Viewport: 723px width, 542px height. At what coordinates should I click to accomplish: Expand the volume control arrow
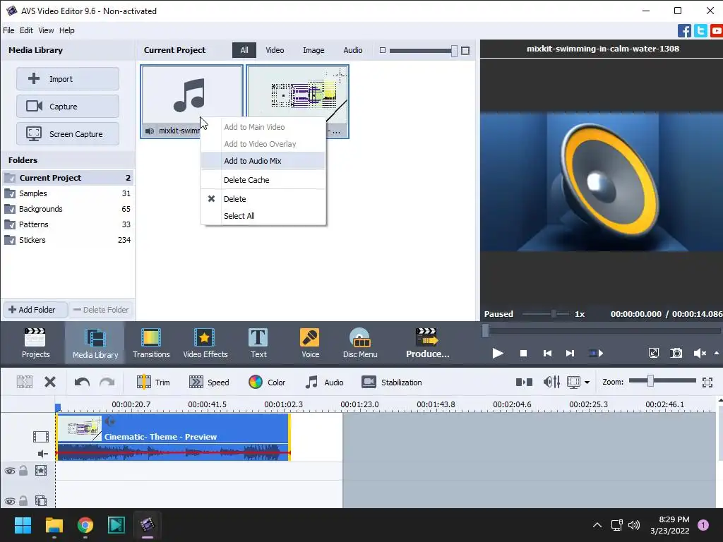click(x=717, y=353)
